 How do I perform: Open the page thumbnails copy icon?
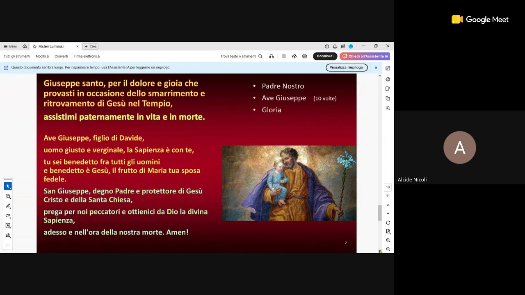click(x=388, y=98)
